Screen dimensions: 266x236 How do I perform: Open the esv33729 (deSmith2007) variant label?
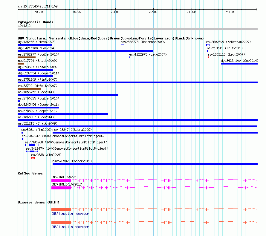pyautogui.click(x=38, y=86)
